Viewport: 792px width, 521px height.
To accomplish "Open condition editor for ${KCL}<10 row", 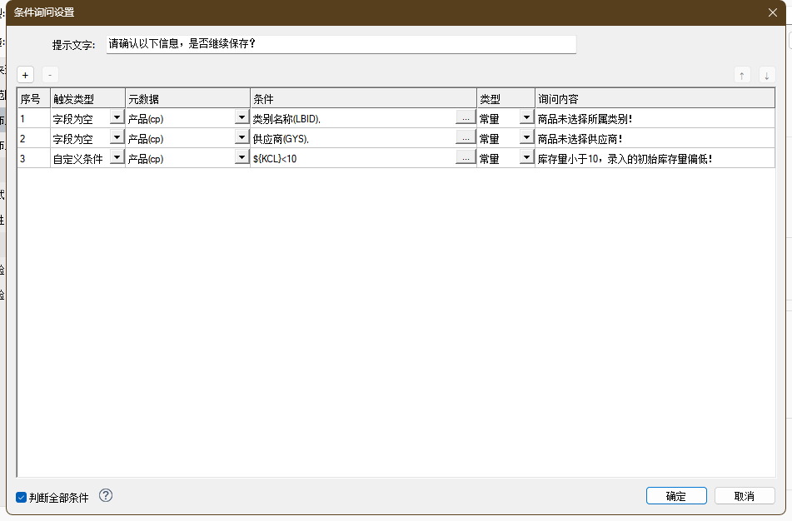I will tap(466, 158).
